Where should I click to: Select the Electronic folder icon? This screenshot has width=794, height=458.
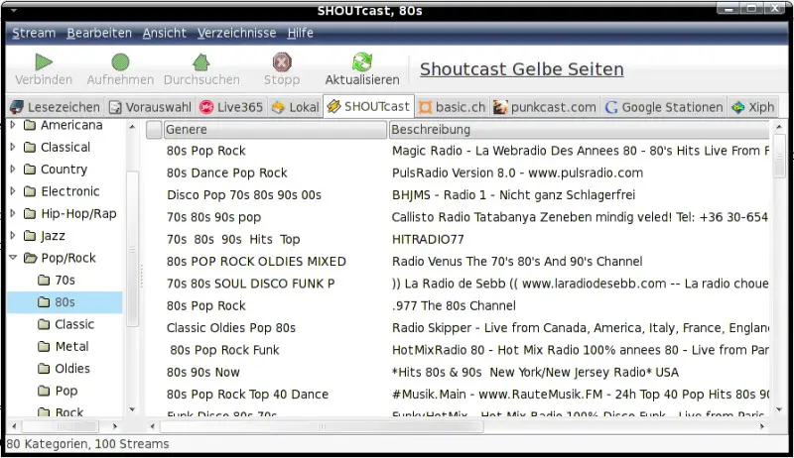[x=30, y=191]
